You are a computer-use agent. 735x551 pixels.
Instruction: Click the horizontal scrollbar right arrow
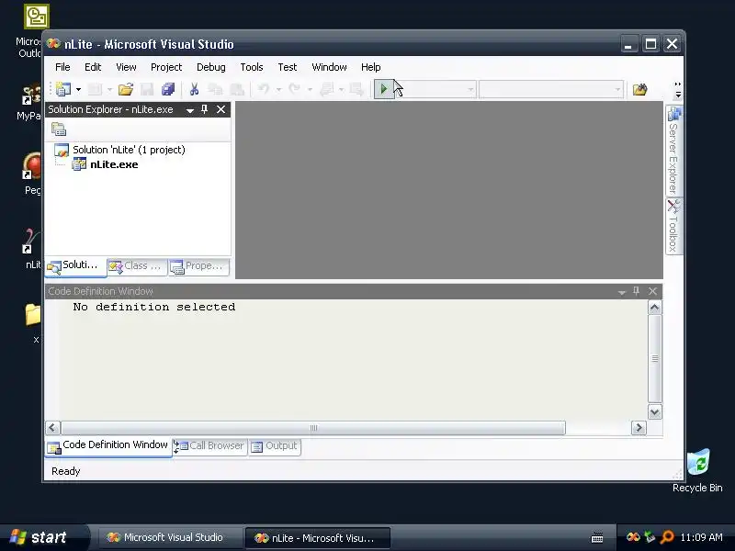639,428
